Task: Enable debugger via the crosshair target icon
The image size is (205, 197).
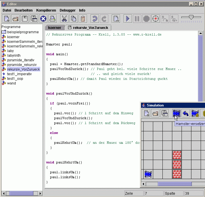Action: tap(156, 19)
